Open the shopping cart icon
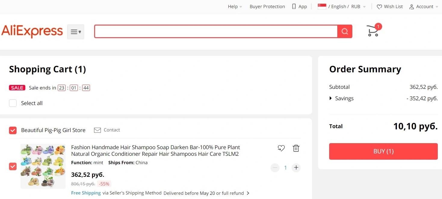The width and height of the screenshot is (442, 199). click(x=373, y=31)
